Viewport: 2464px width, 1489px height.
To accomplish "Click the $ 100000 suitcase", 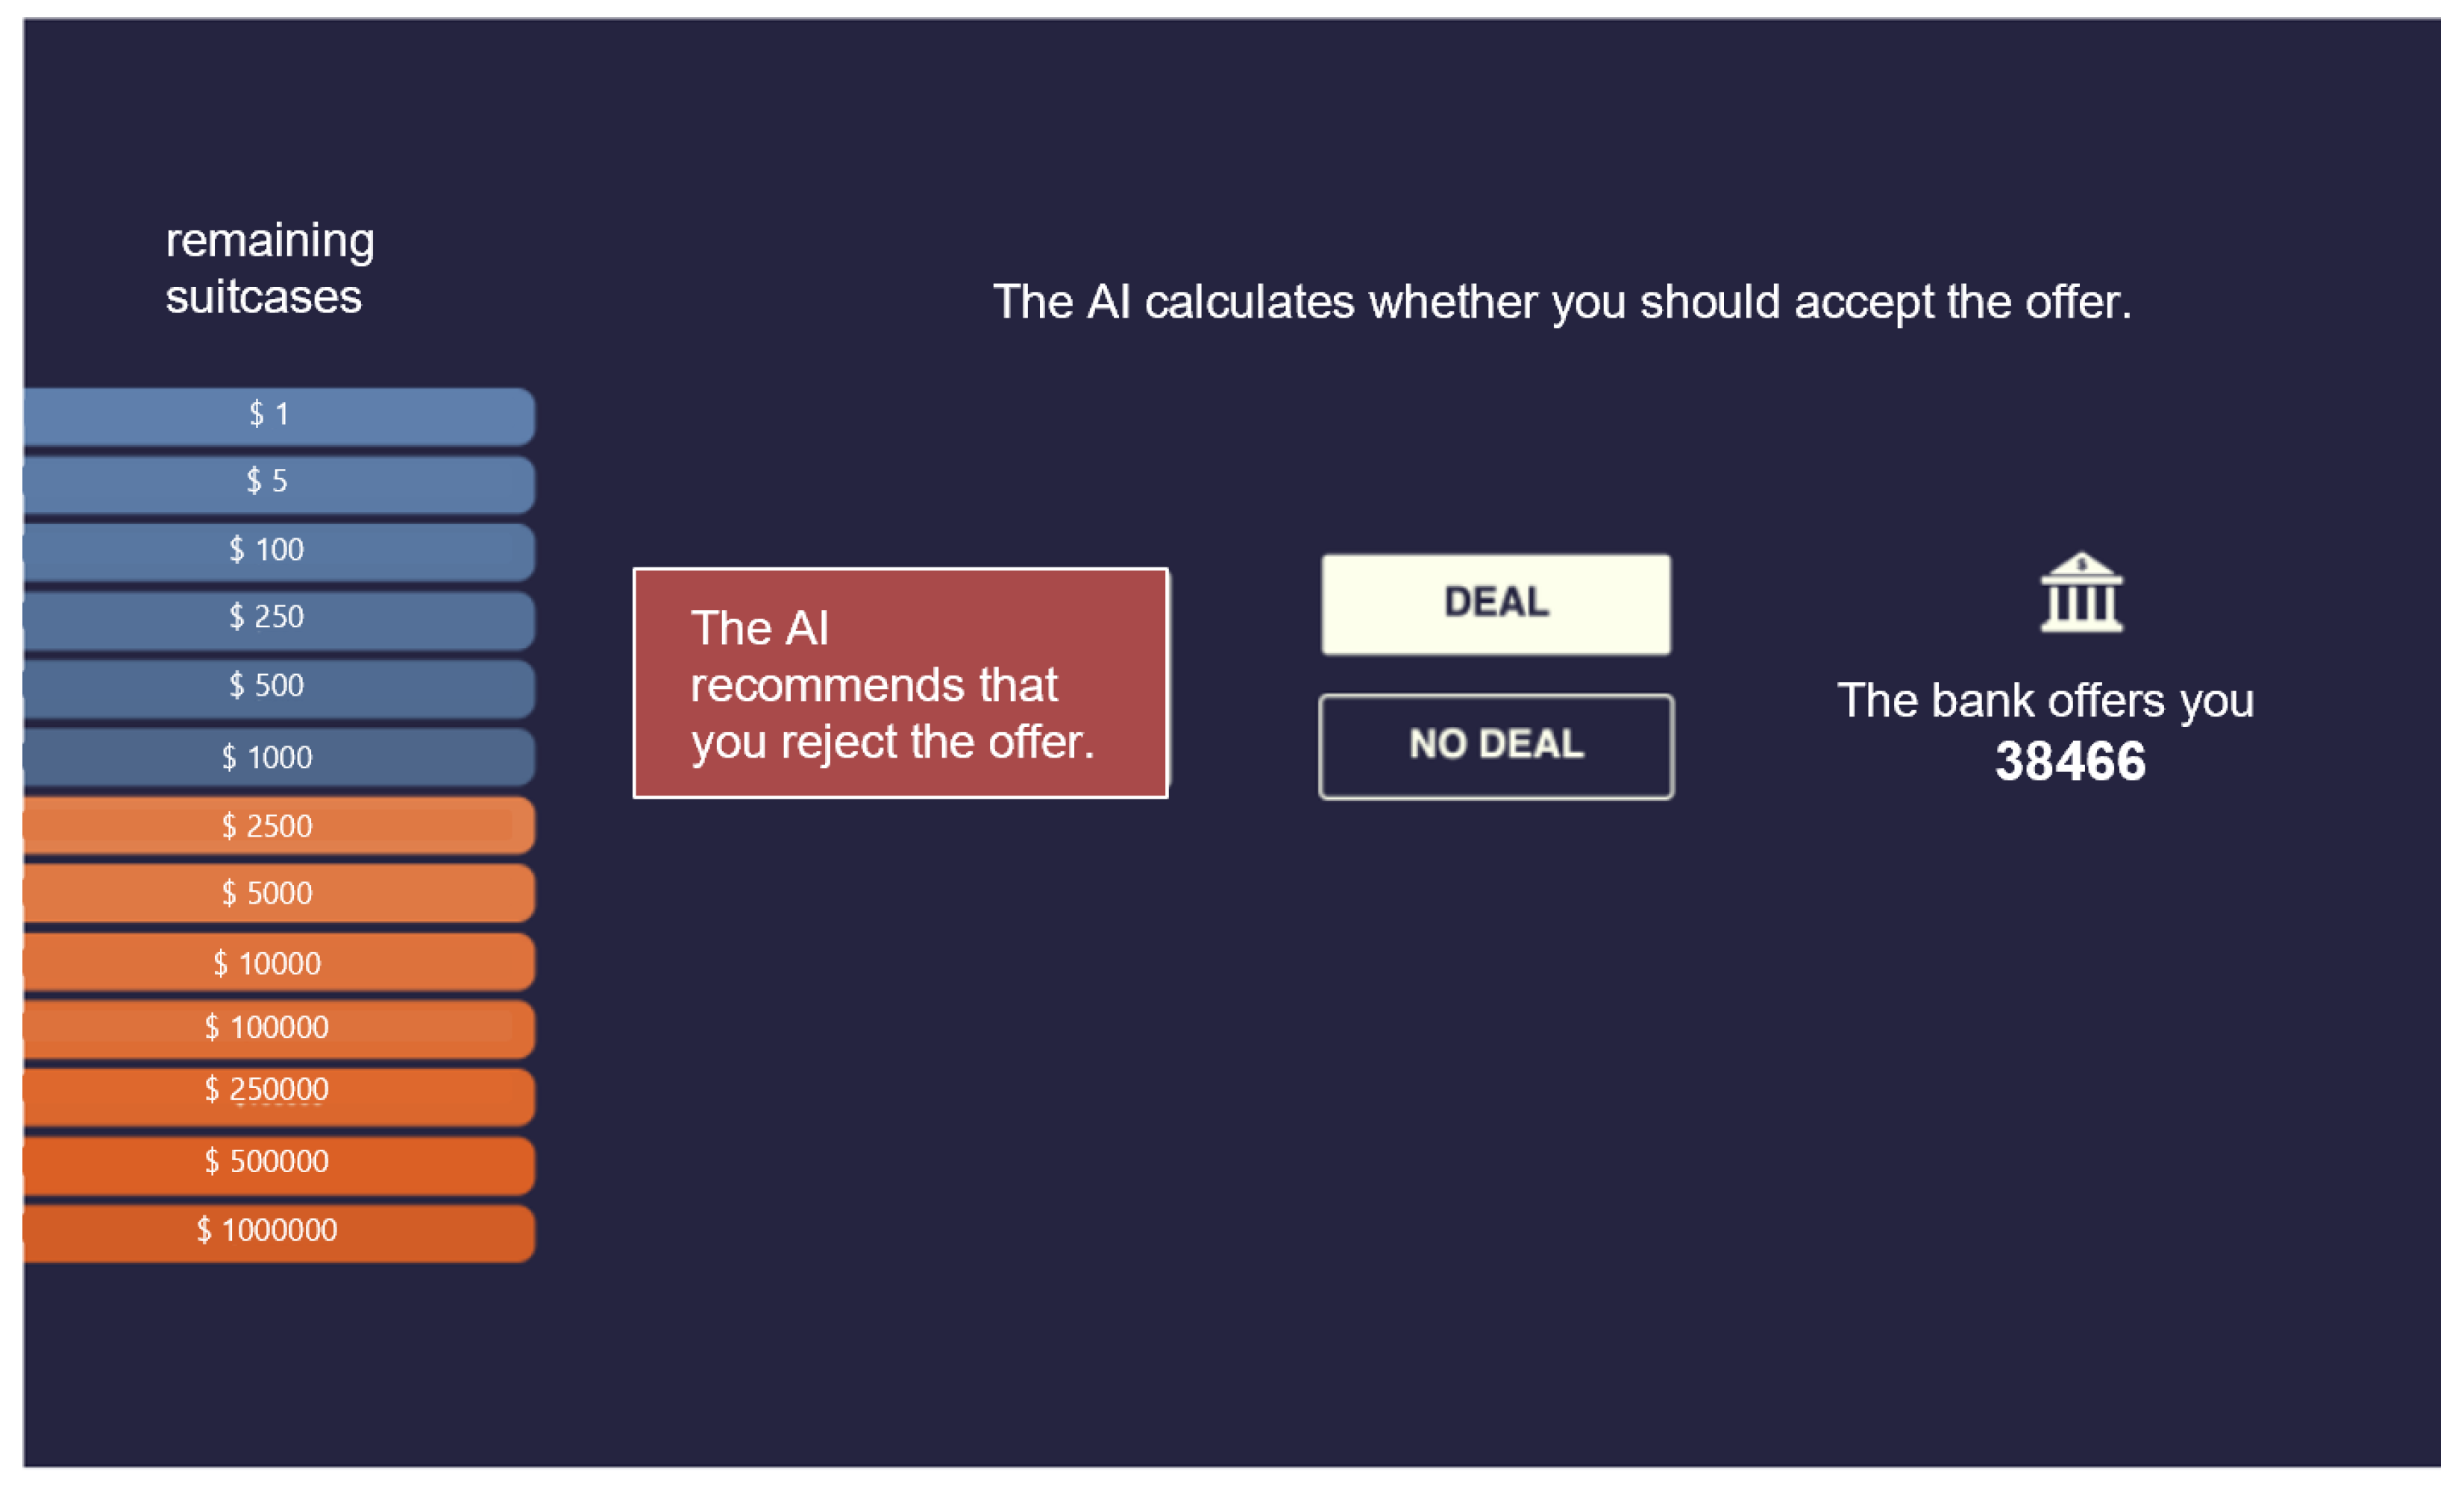I will coord(277,1028).
